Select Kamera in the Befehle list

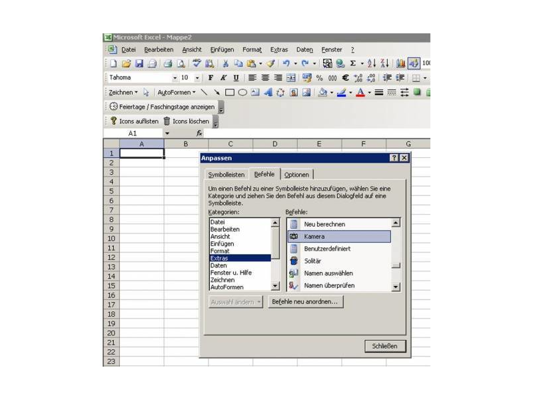[x=339, y=237]
